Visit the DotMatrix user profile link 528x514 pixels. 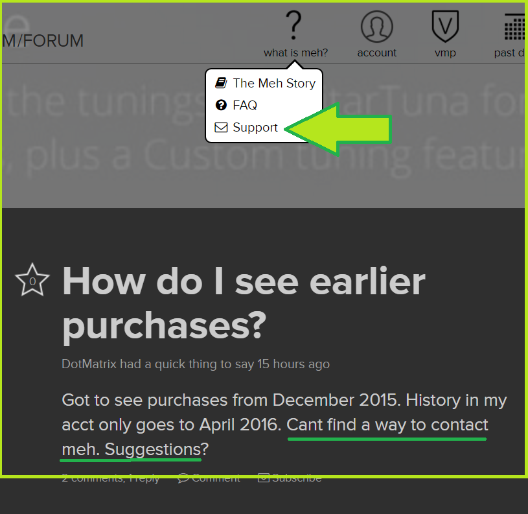click(89, 364)
